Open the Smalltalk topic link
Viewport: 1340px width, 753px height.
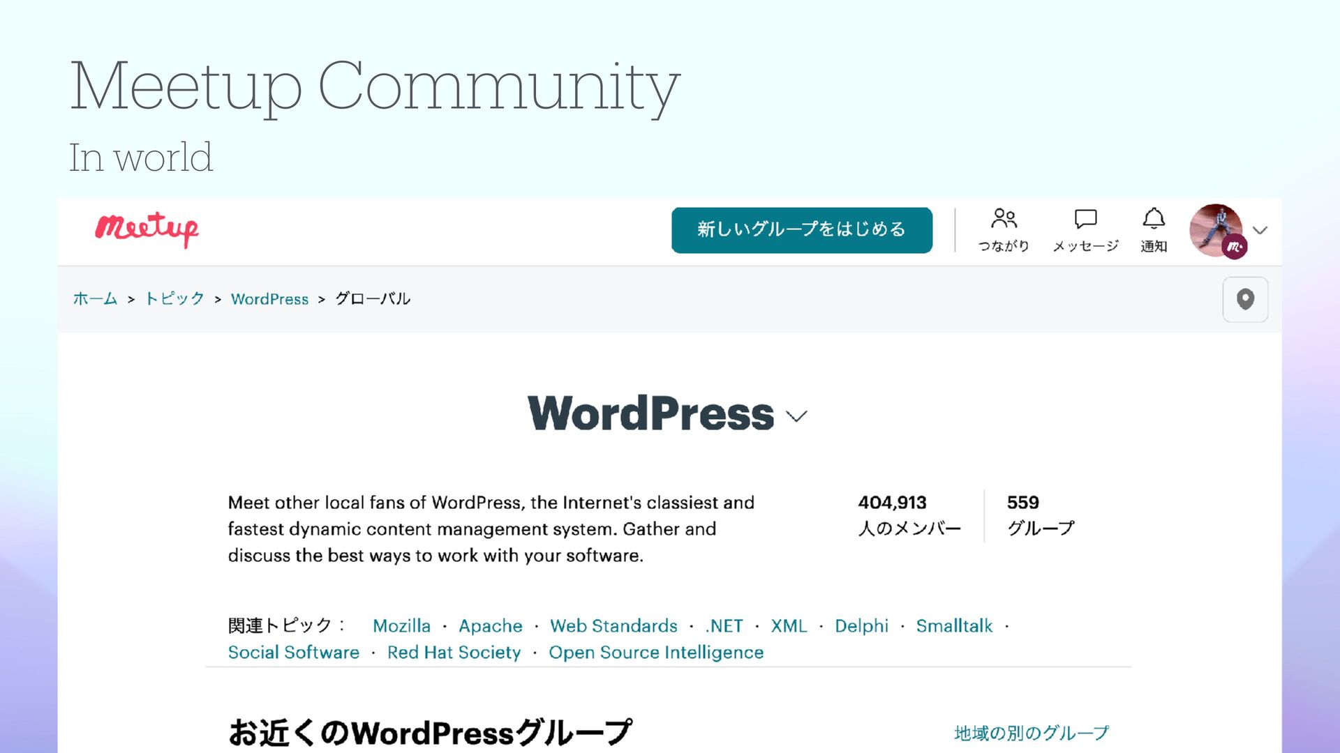click(x=954, y=626)
